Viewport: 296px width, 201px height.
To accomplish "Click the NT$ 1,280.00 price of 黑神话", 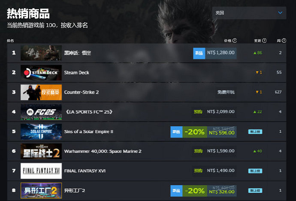I will [221, 53].
